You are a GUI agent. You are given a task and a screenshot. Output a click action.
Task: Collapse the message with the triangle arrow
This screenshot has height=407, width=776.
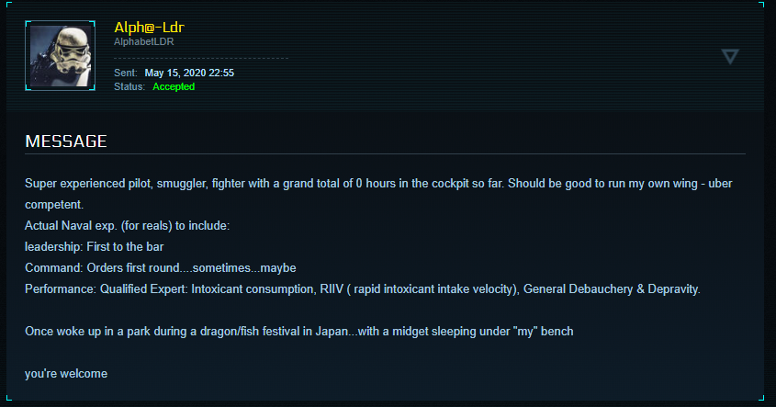click(x=730, y=57)
